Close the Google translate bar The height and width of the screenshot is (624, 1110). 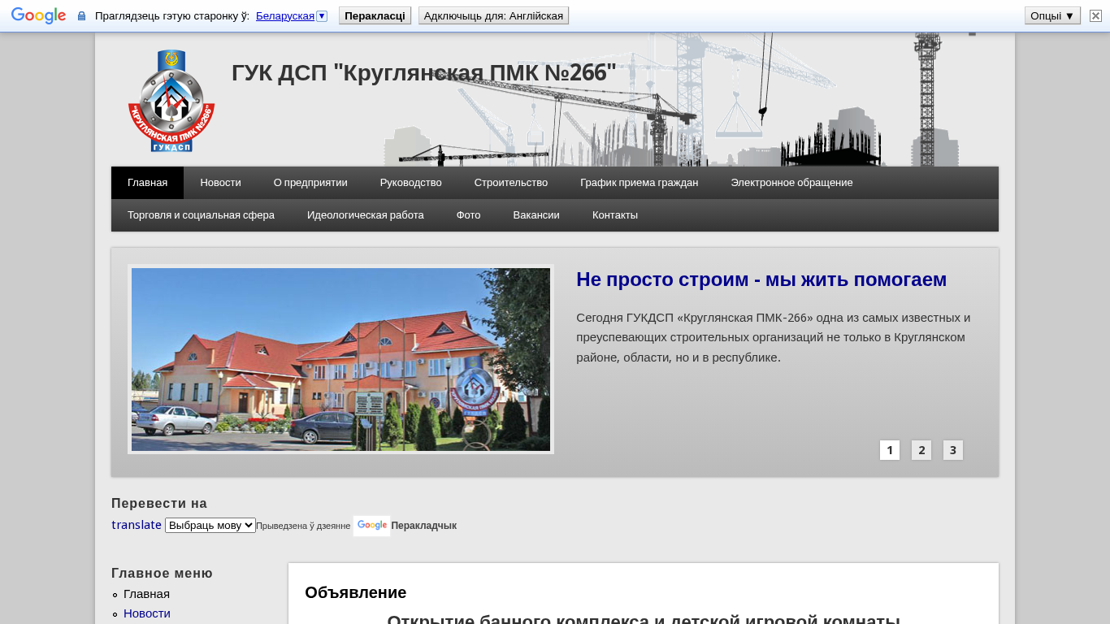(x=1095, y=15)
